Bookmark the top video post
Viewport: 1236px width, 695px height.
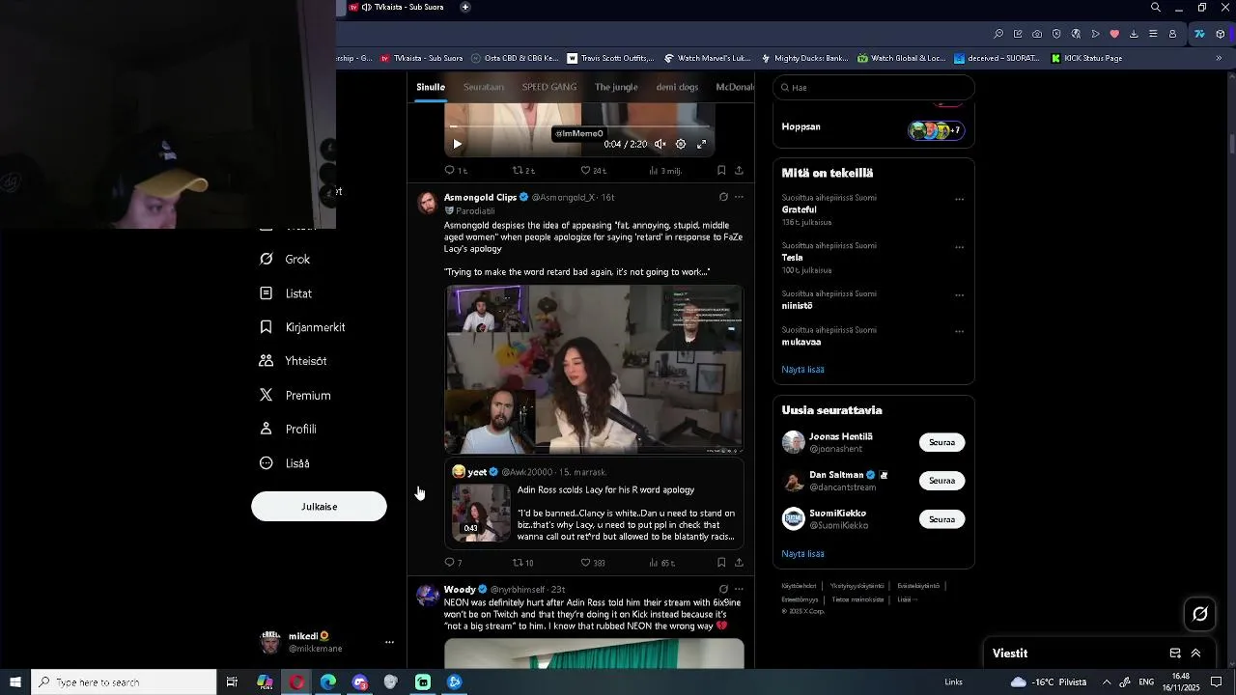point(721,170)
